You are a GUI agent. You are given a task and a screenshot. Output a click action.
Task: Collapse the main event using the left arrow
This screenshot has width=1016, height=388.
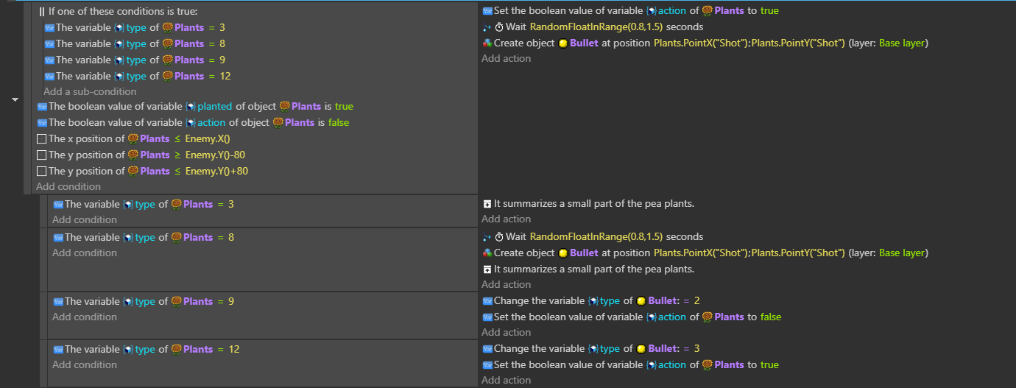pos(15,99)
